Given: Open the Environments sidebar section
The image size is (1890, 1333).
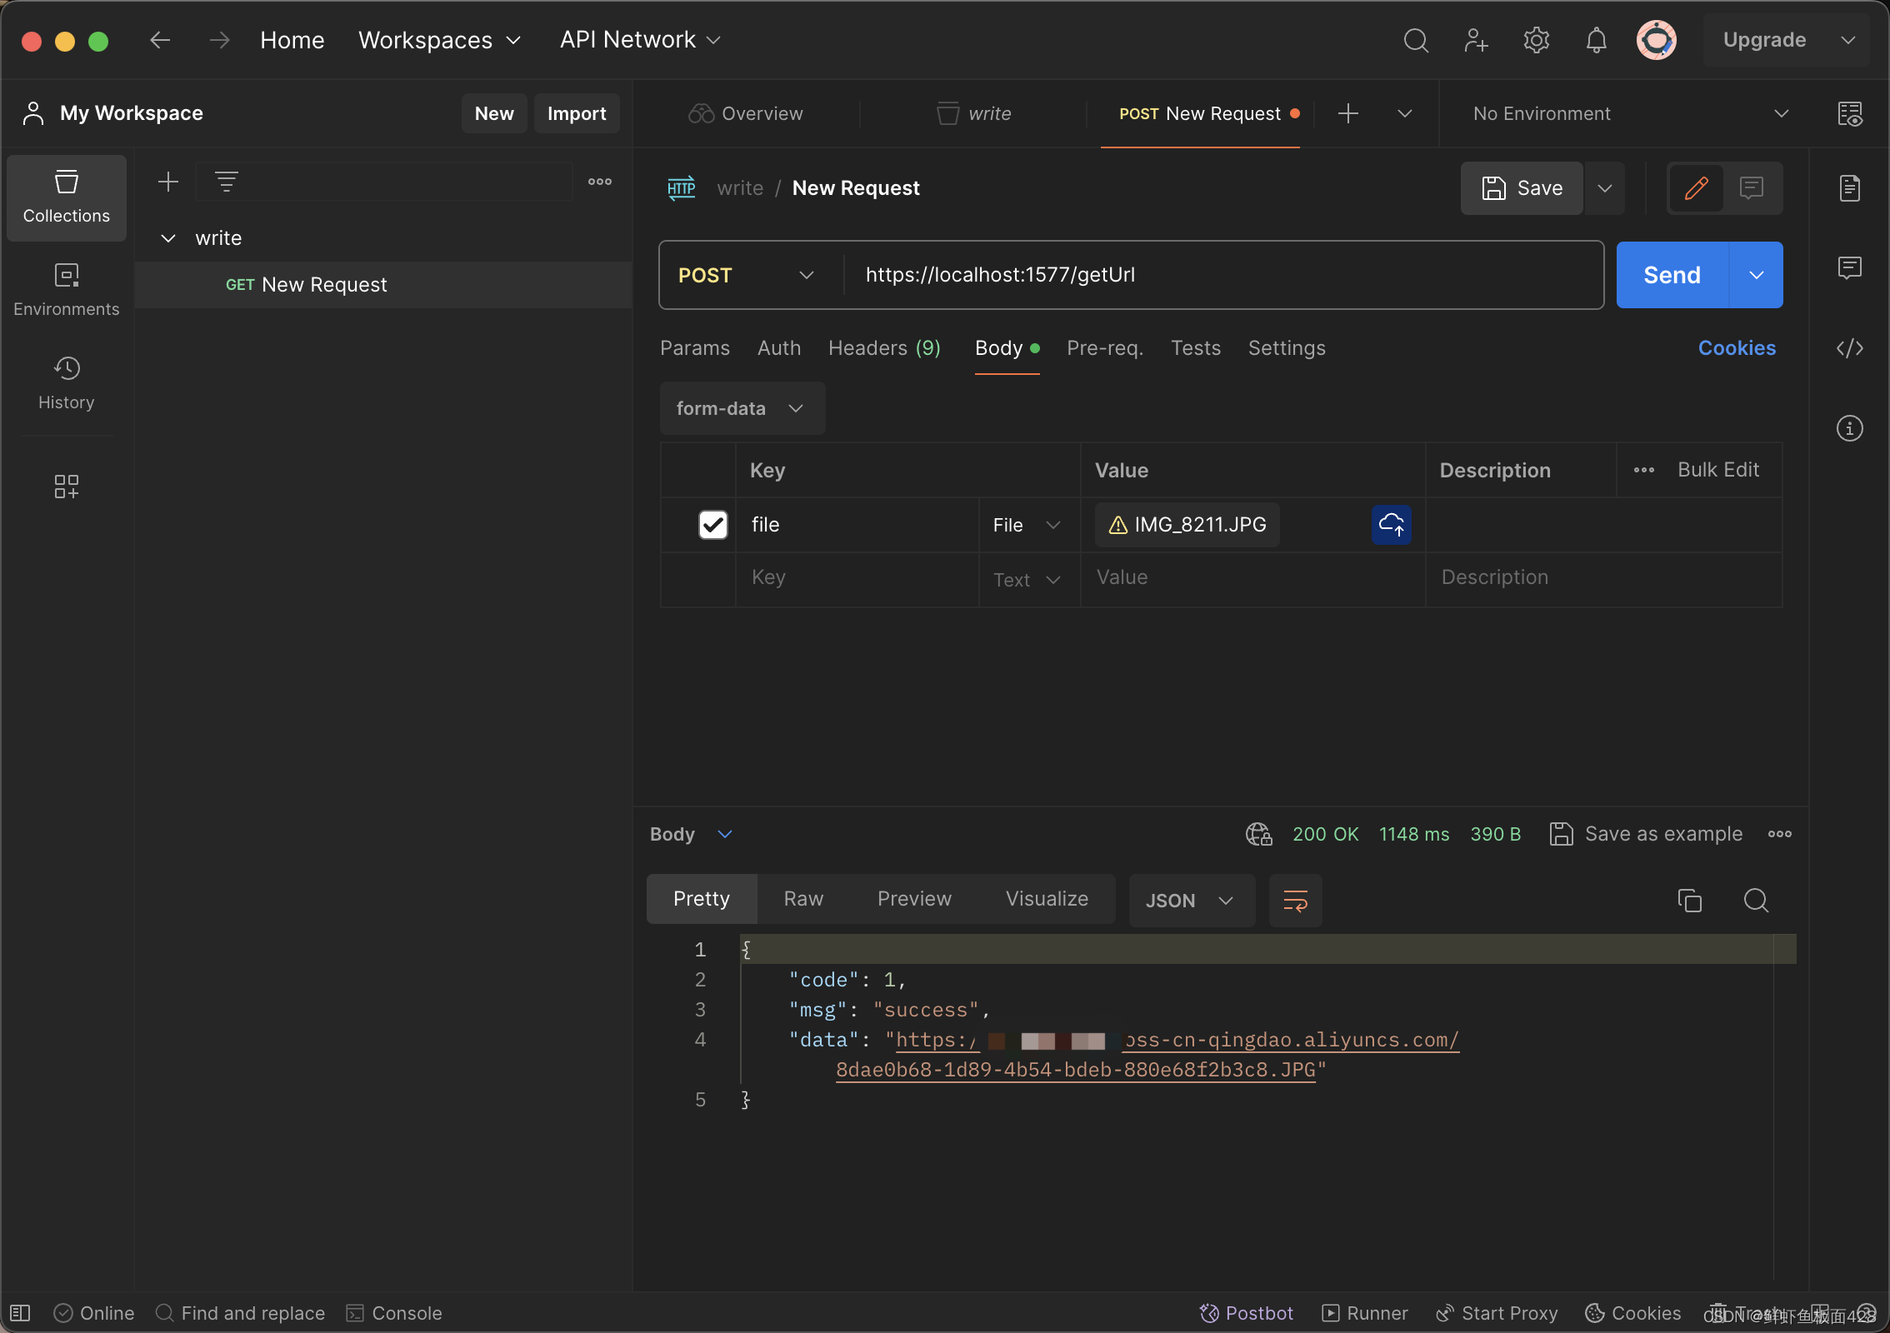Looking at the screenshot, I should [x=67, y=290].
